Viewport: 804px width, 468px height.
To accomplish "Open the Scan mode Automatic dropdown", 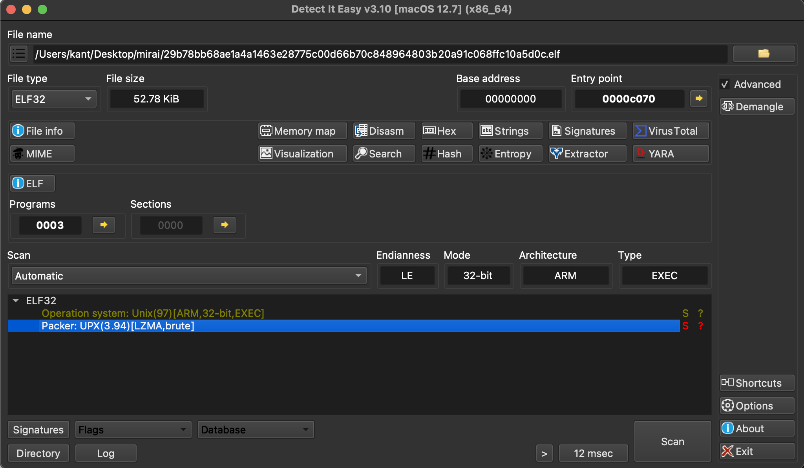I will click(x=189, y=276).
